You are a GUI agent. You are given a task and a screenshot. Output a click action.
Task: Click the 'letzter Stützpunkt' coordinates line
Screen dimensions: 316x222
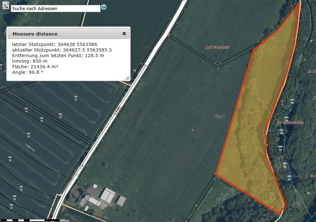point(55,44)
